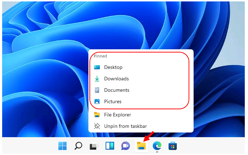Viewport: 248px width, 155px height.
Task: Click the crossed-out pin icon
Action: pyautogui.click(x=97, y=126)
